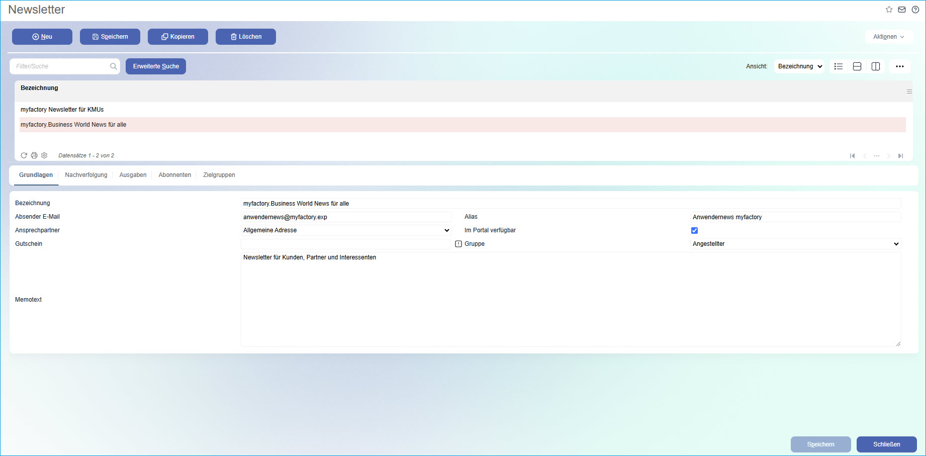The image size is (926, 456).
Task: Uncheck the Im Portal verfügbar checkbox
Action: [694, 230]
